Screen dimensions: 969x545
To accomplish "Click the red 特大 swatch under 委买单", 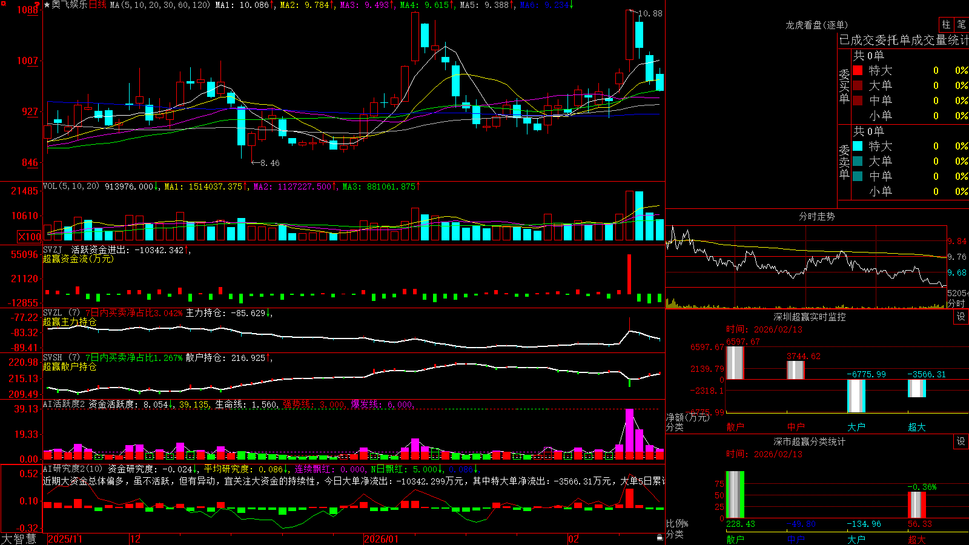I will pos(858,70).
